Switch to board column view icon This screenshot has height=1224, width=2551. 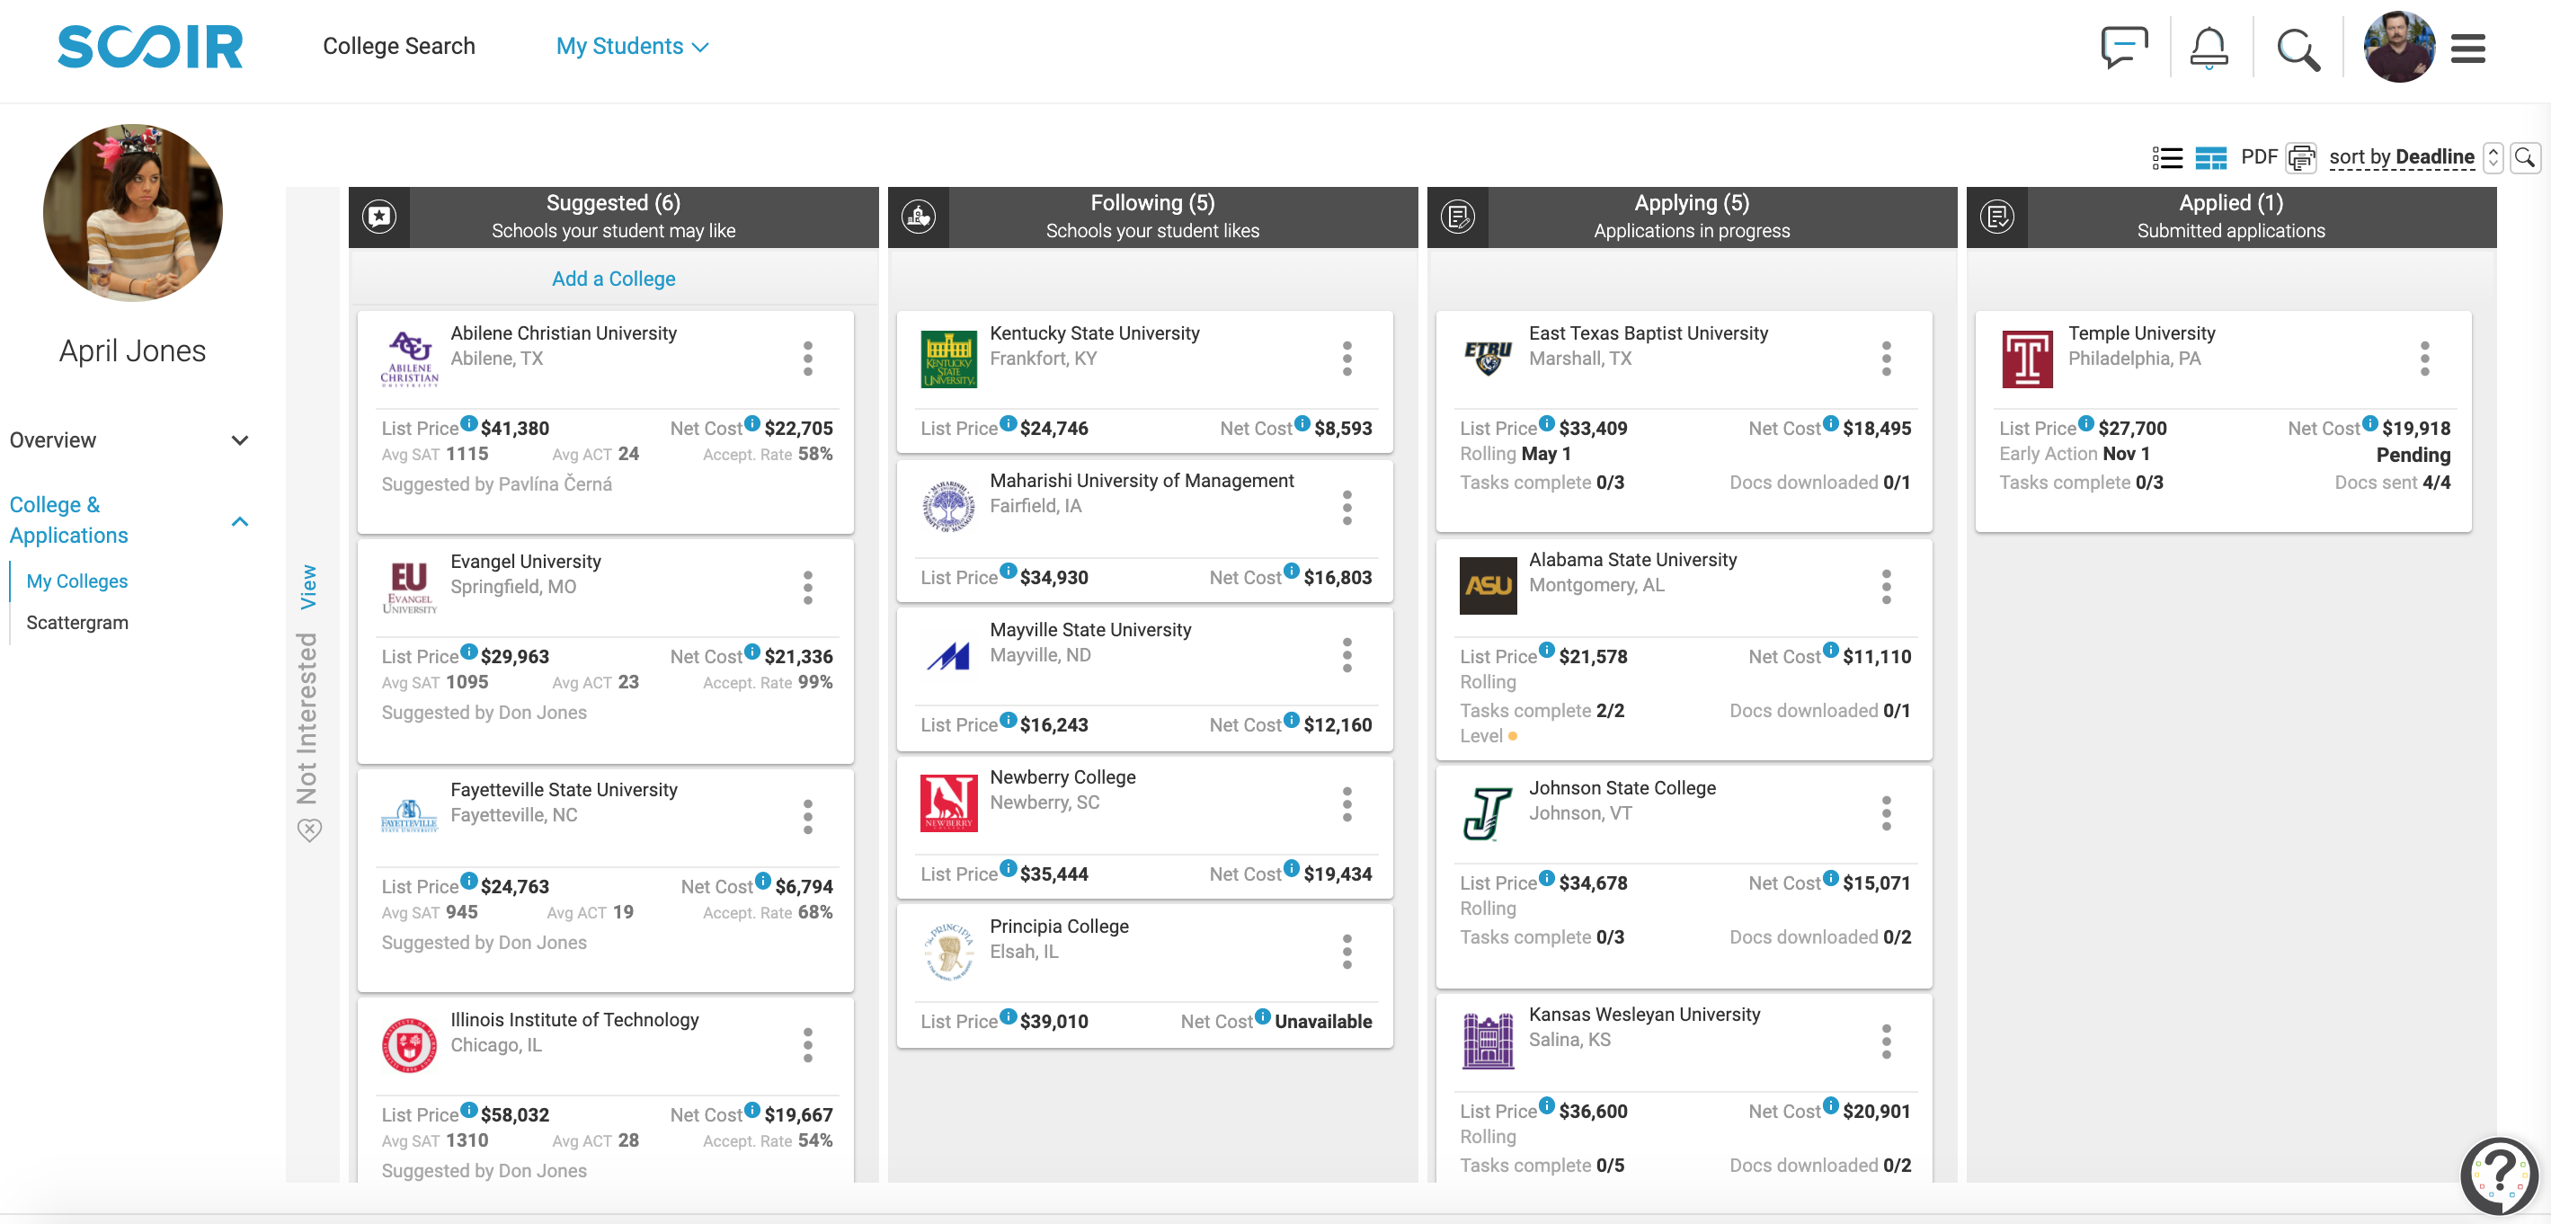pos(2210,157)
